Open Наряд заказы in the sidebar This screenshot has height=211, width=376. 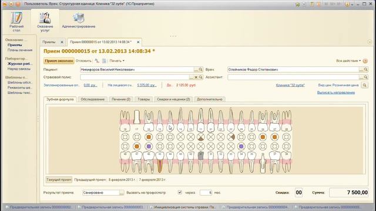point(19,69)
